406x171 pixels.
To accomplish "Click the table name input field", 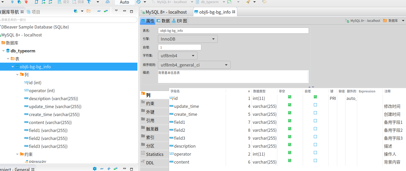I will pyautogui.click(x=233, y=31).
